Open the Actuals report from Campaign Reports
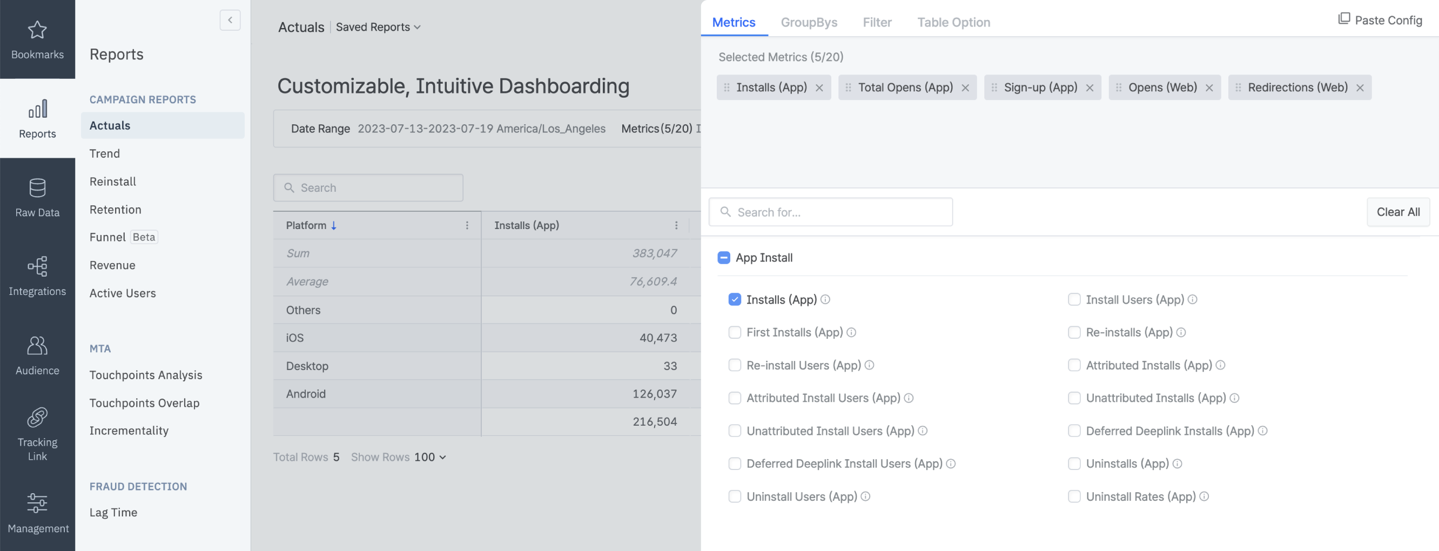 click(110, 125)
